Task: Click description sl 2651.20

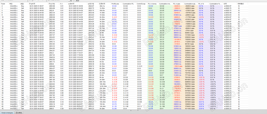Action: pos(227,53)
